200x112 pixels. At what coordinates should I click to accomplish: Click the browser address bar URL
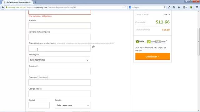(52, 7)
